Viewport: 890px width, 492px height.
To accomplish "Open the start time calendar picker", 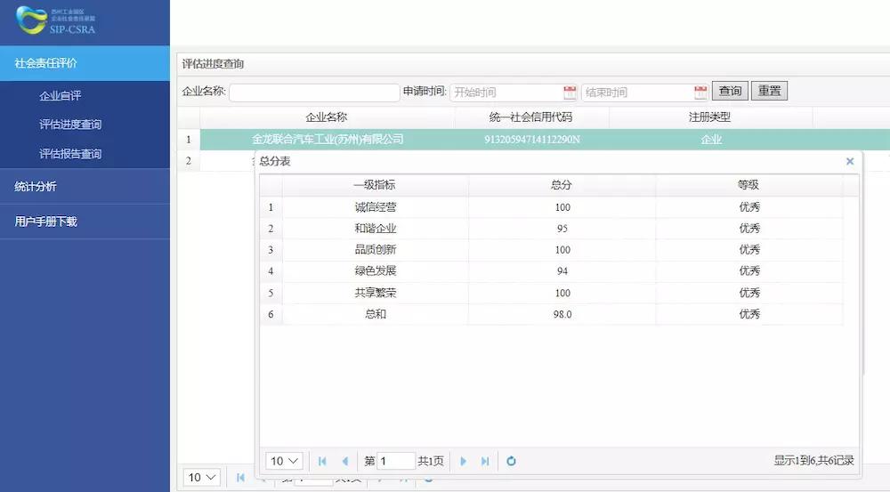I will [570, 92].
